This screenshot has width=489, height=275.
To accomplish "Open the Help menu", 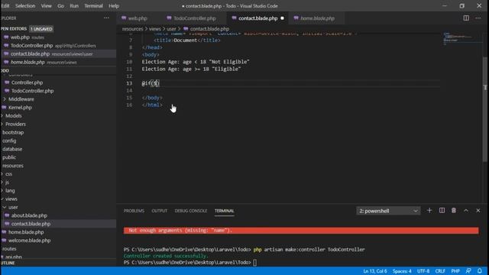I will 114,6.
